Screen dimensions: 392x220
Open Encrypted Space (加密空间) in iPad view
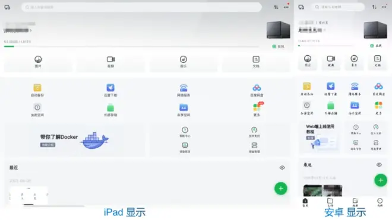pyautogui.click(x=37, y=110)
